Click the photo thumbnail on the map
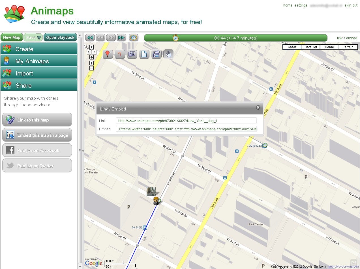Viewport: 360px width, 269px height. point(151,191)
